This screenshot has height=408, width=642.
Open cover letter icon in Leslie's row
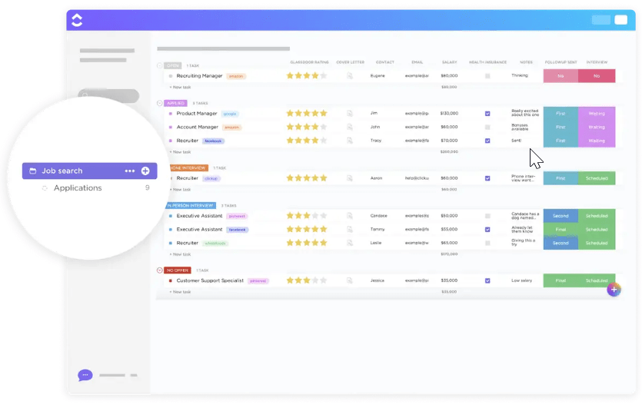point(350,243)
